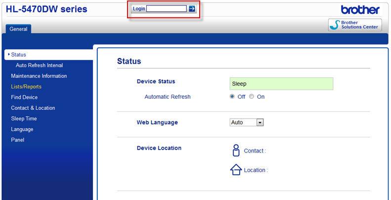Select Automatic Refresh Off radio button
This screenshot has width=391, height=200.
point(232,97)
